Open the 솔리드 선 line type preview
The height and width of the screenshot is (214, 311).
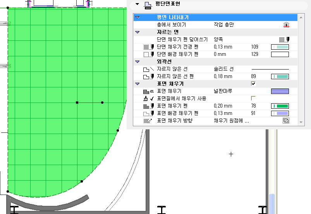(x=270, y=69)
